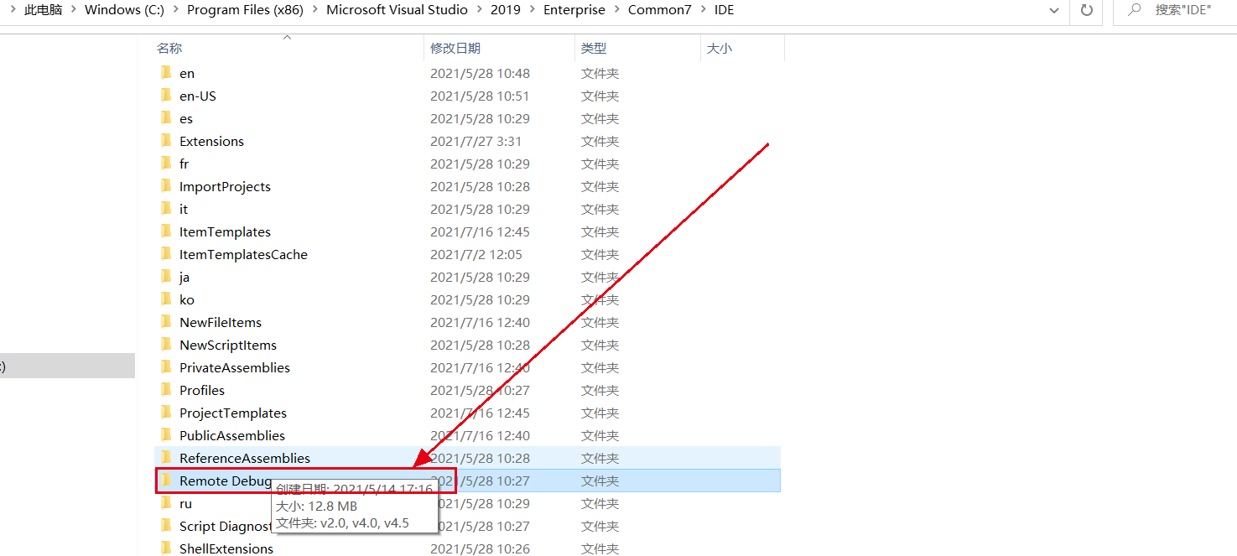Screen dimensions: 1237x556
Task: Expand the chevron after Windows (C:) breadcrumb
Action: click(176, 10)
